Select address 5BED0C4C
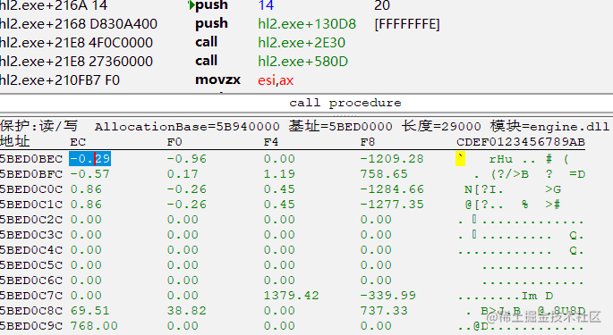This screenshot has height=335, width=613. (31, 250)
